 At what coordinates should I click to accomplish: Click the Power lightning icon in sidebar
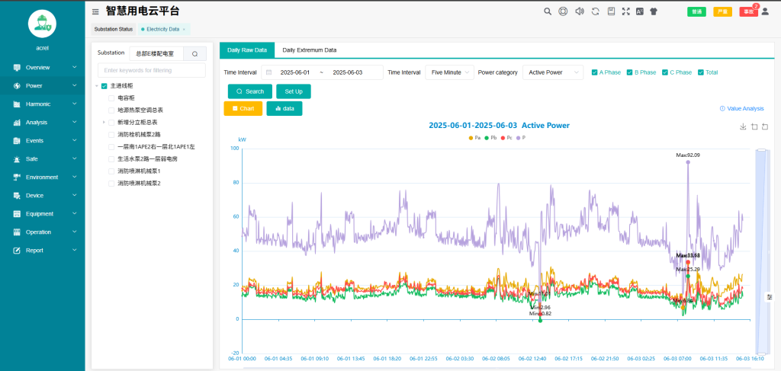tap(17, 85)
